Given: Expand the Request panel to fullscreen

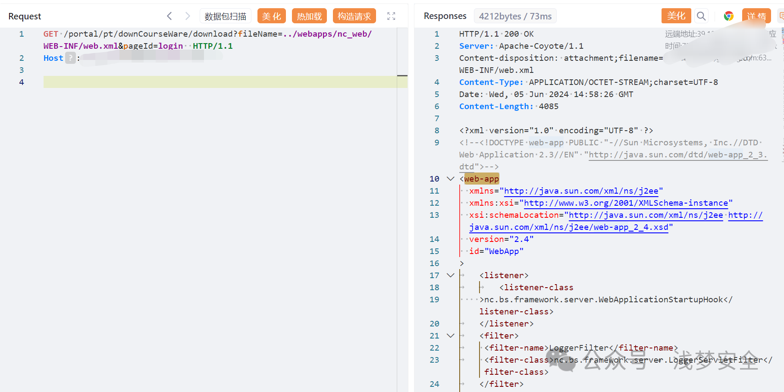Looking at the screenshot, I should pos(391,16).
